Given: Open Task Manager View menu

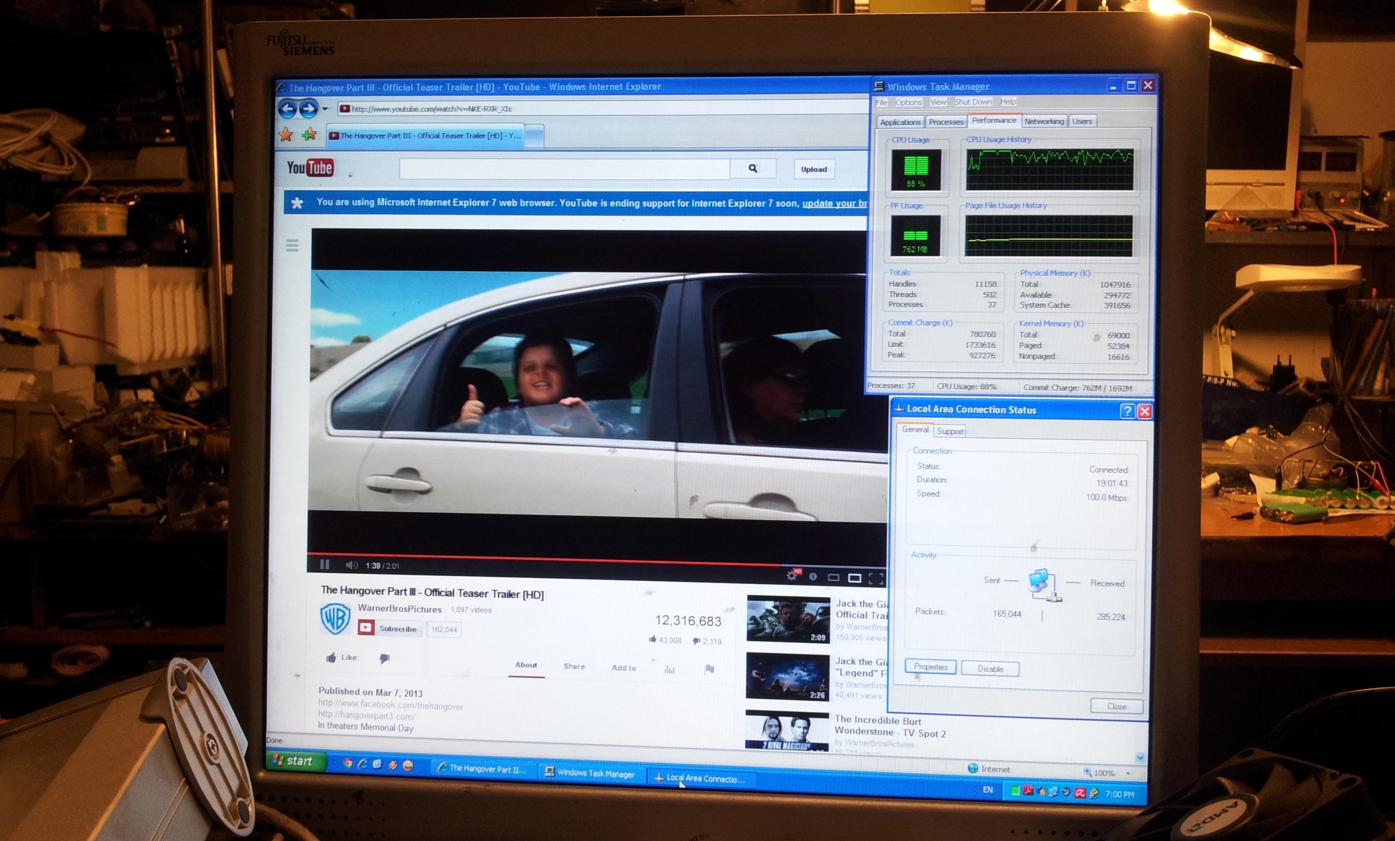Looking at the screenshot, I should pos(938,102).
